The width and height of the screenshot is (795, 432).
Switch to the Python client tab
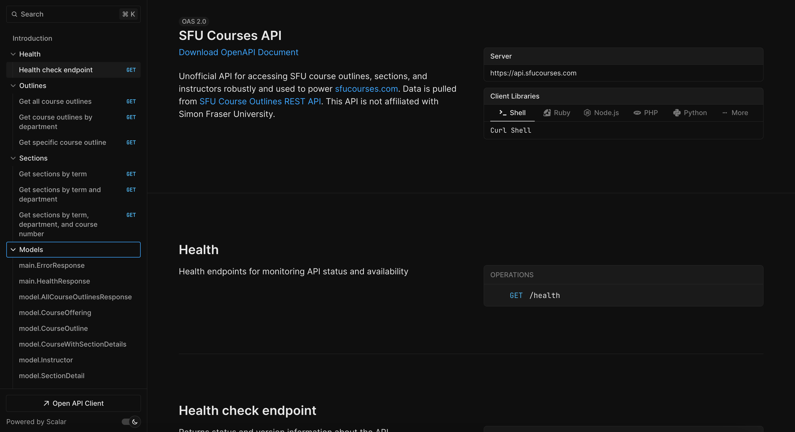click(690, 113)
